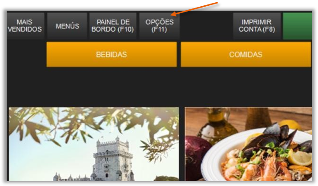This screenshot has height=186, width=318.
Task: Open the Belém Tower image tile
Action: (94, 144)
